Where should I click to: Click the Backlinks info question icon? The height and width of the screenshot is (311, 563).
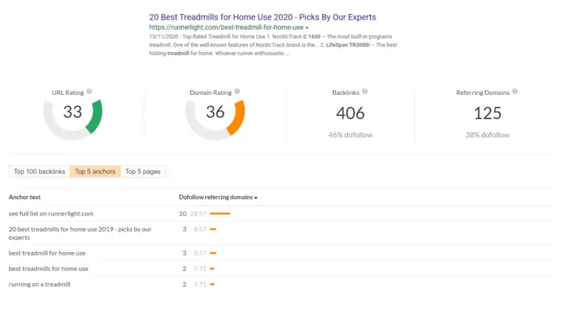click(365, 91)
